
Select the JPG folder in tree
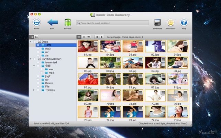click(x=48, y=45)
